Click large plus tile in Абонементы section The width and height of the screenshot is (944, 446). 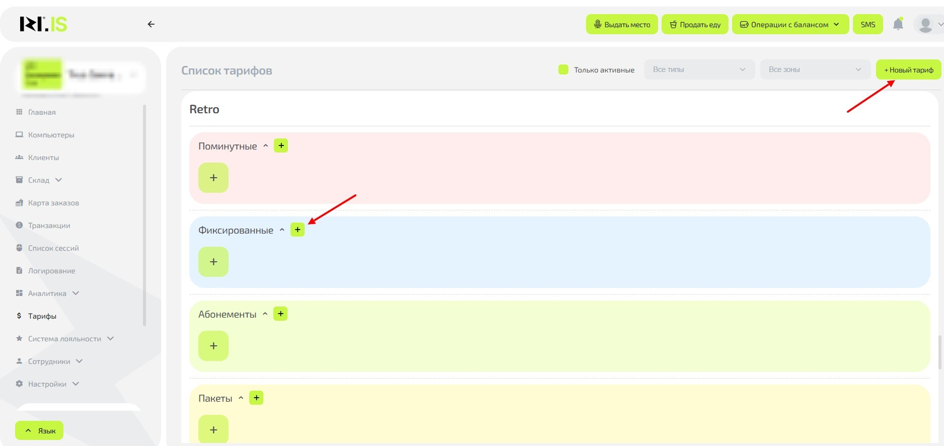pos(213,346)
